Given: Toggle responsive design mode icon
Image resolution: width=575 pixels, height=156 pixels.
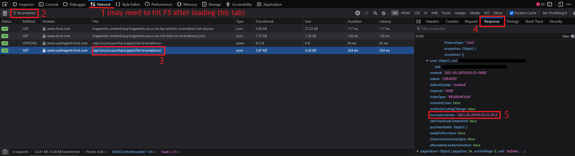Looking at the screenshot, I should pyautogui.click(x=560, y=4).
